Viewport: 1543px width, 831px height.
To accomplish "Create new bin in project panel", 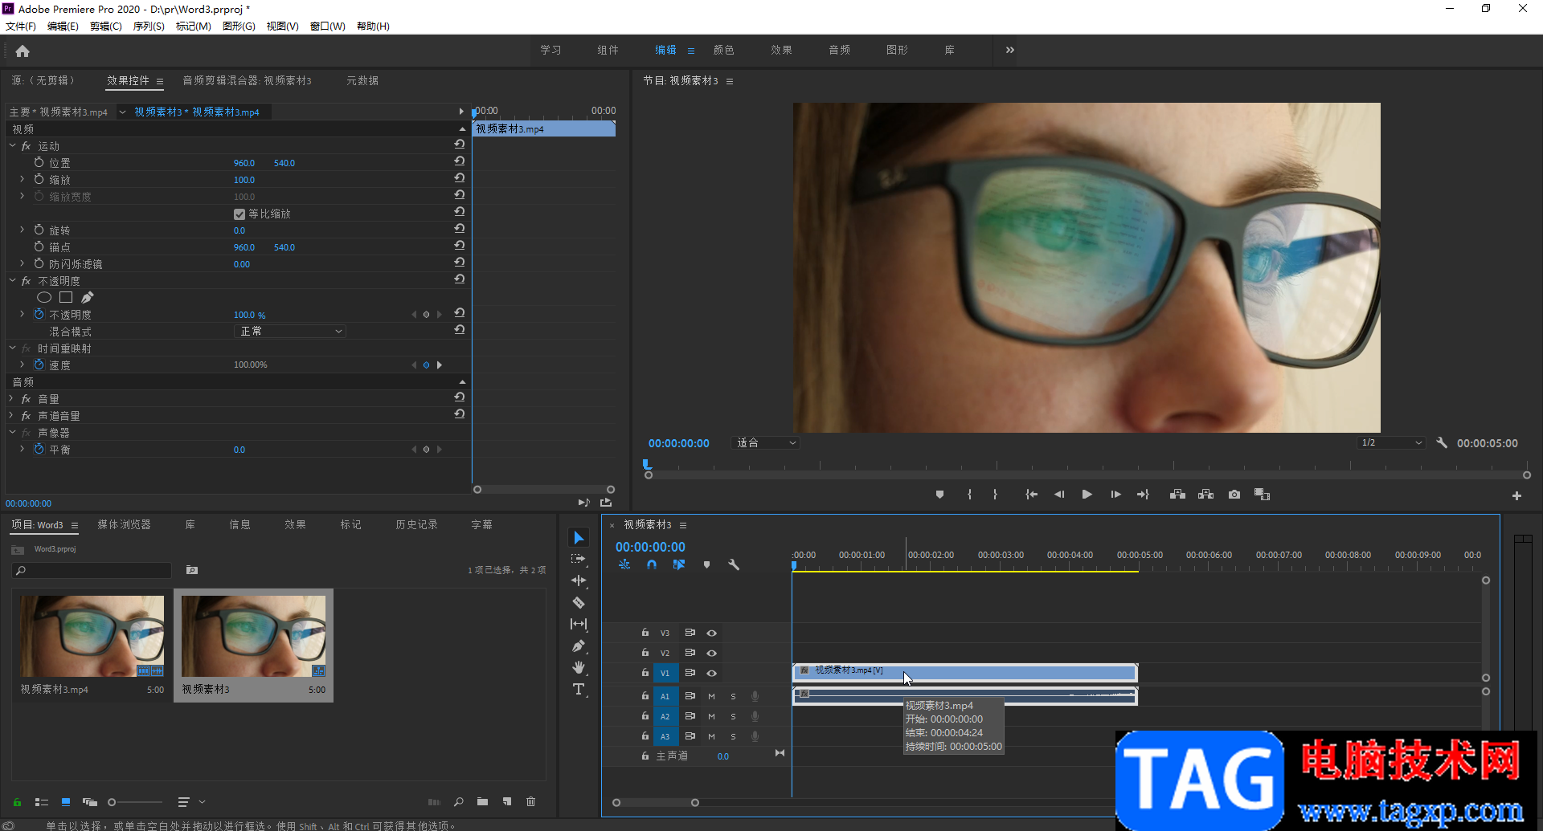I will pyautogui.click(x=482, y=801).
